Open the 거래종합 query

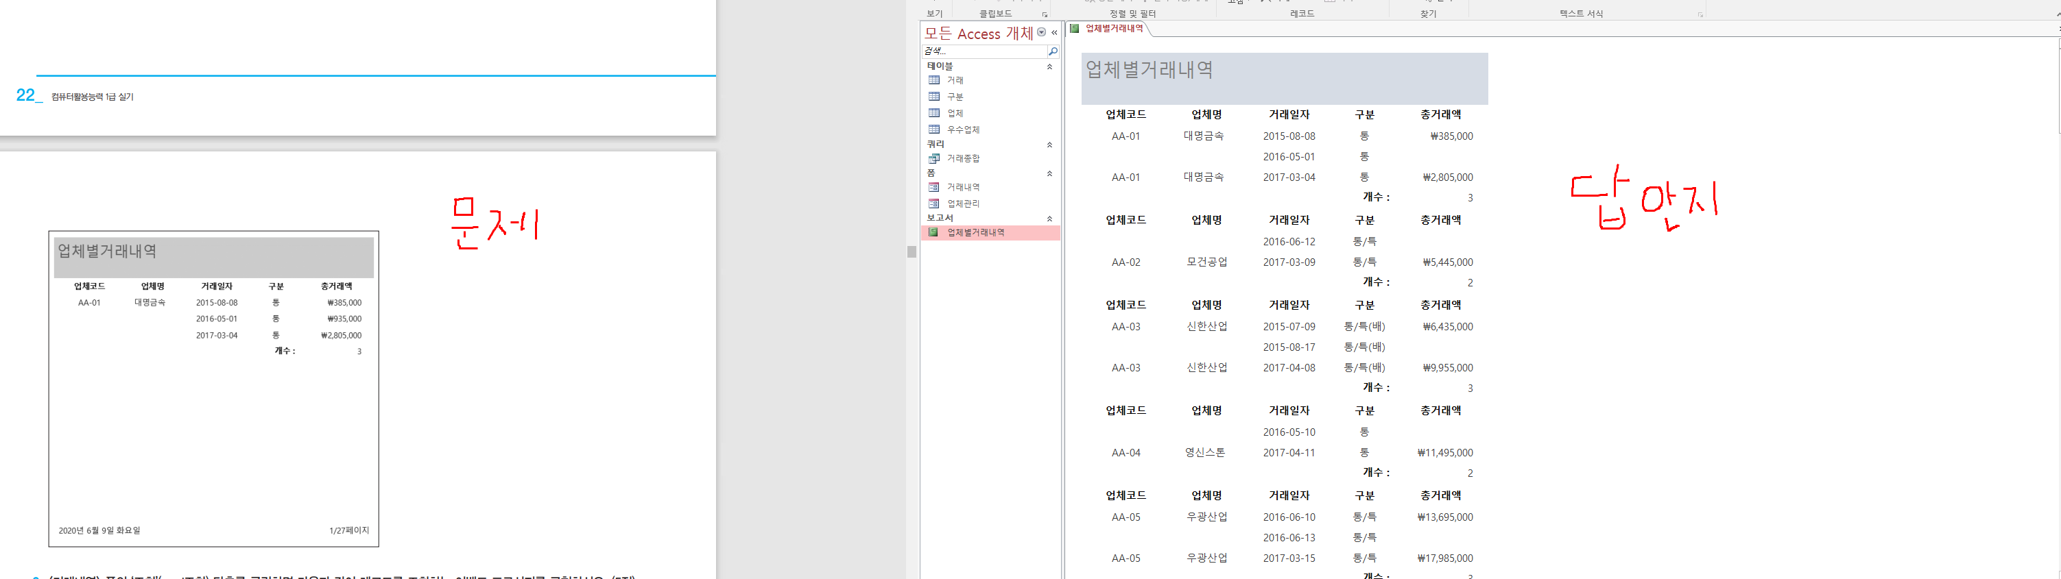(x=962, y=158)
